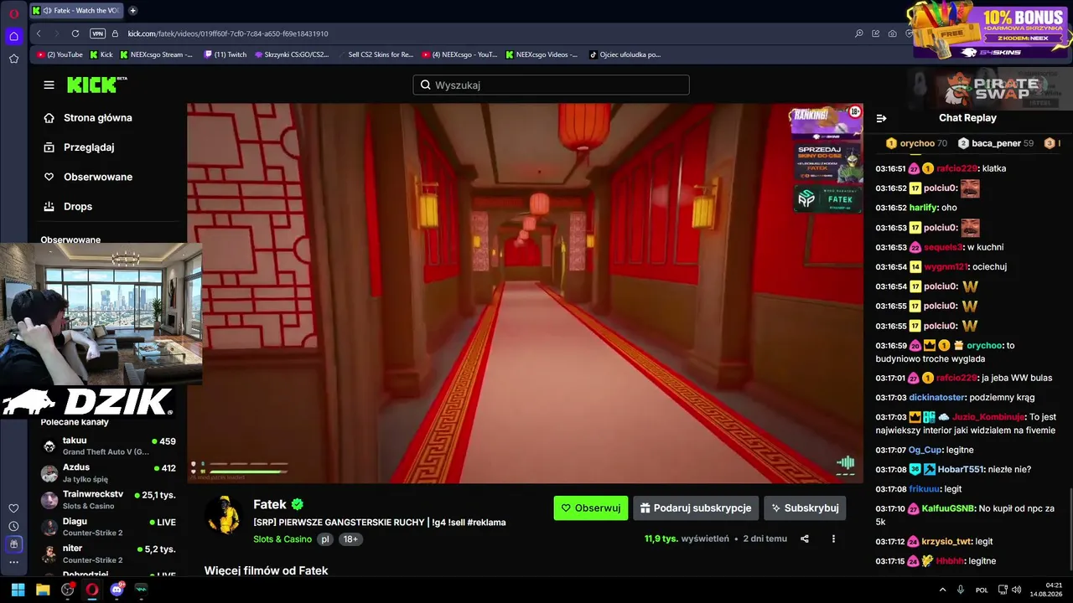Mute the Fatek tab audio icon
Screen dimensions: 1073x603
[x=47, y=11]
